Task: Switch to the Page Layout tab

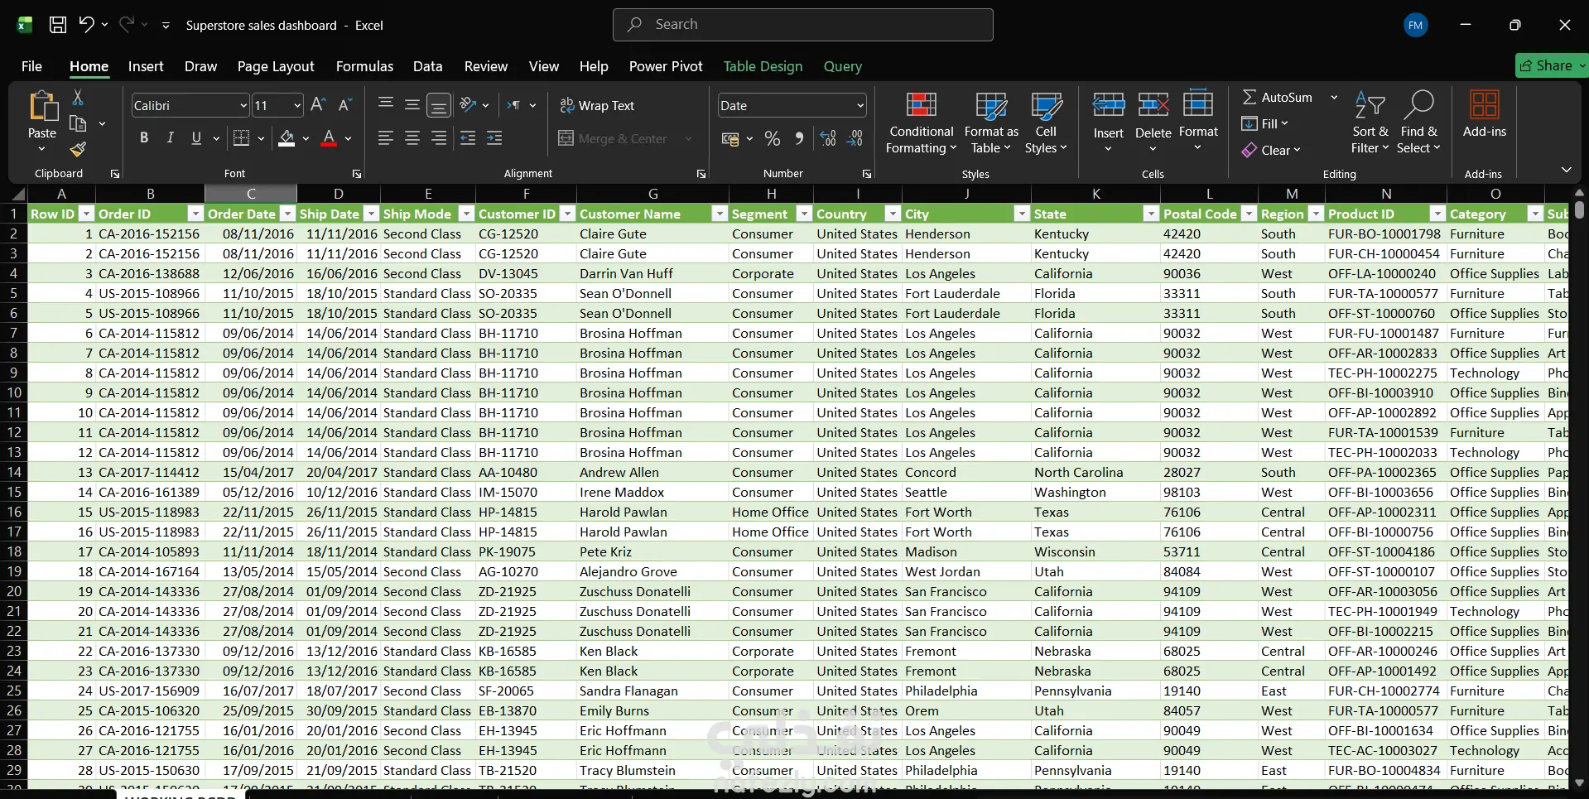Action: point(276,66)
